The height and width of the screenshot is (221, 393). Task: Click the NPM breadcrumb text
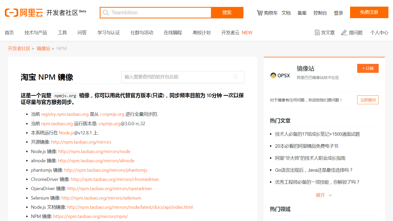(x=62, y=49)
